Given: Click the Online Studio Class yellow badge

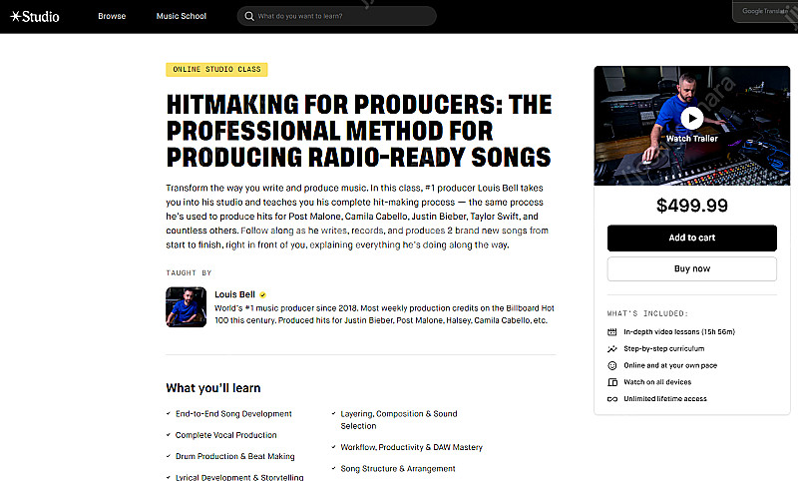Looking at the screenshot, I should coord(216,69).
